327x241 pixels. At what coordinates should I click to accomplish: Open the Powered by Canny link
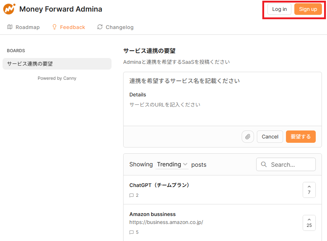click(x=57, y=78)
